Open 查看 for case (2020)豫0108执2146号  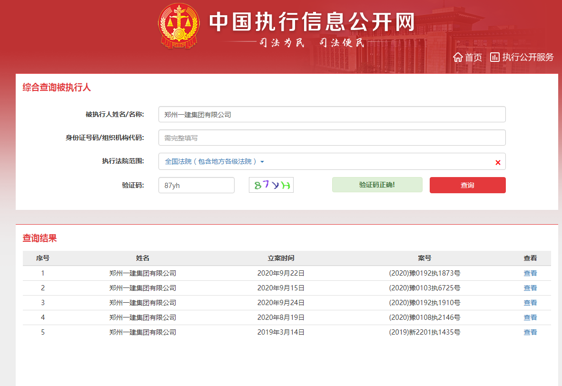coord(530,317)
